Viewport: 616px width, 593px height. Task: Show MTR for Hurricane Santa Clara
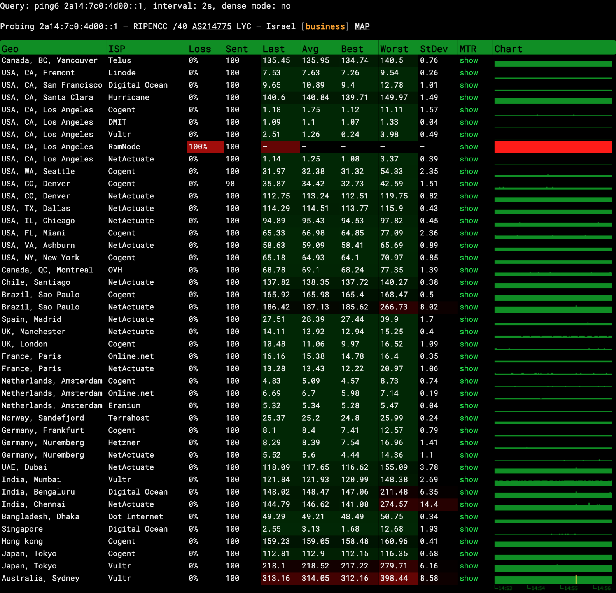pos(469,97)
